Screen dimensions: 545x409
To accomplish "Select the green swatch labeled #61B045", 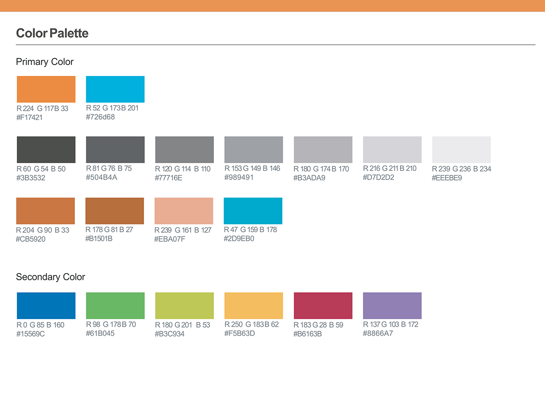I will (x=115, y=305).
